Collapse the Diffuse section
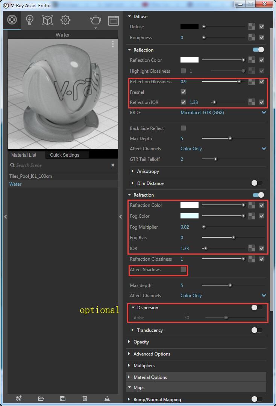The height and width of the screenshot is (406, 276). coord(129,16)
